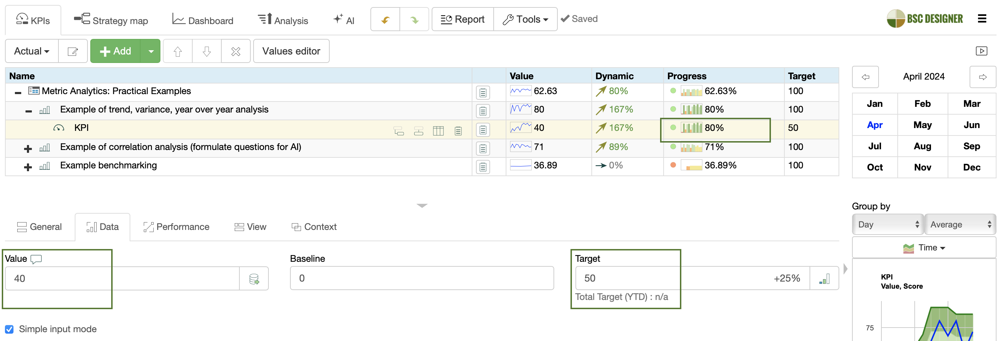Toggle Simple input mode checkbox

pos(9,329)
